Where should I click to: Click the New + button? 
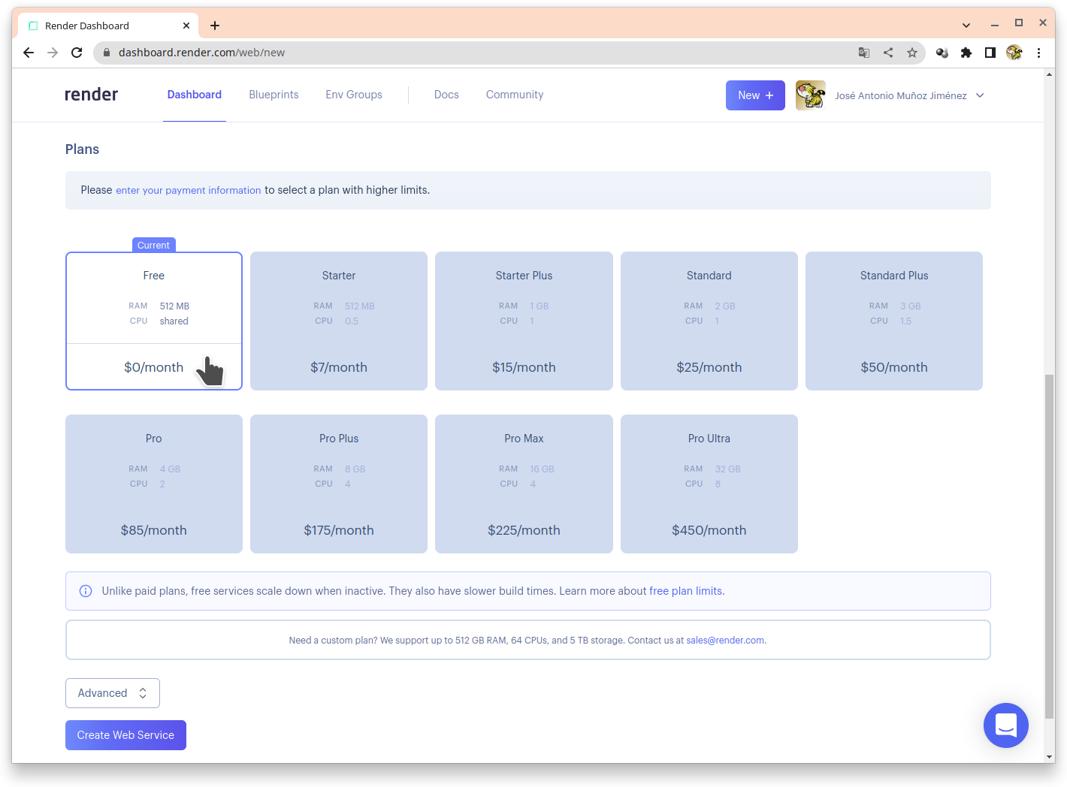pos(755,95)
